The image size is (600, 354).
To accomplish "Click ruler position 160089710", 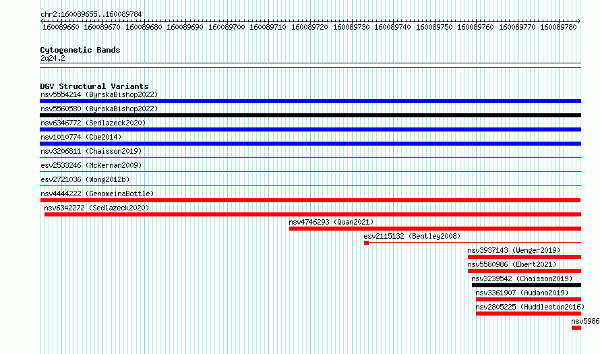I will 268,27.
